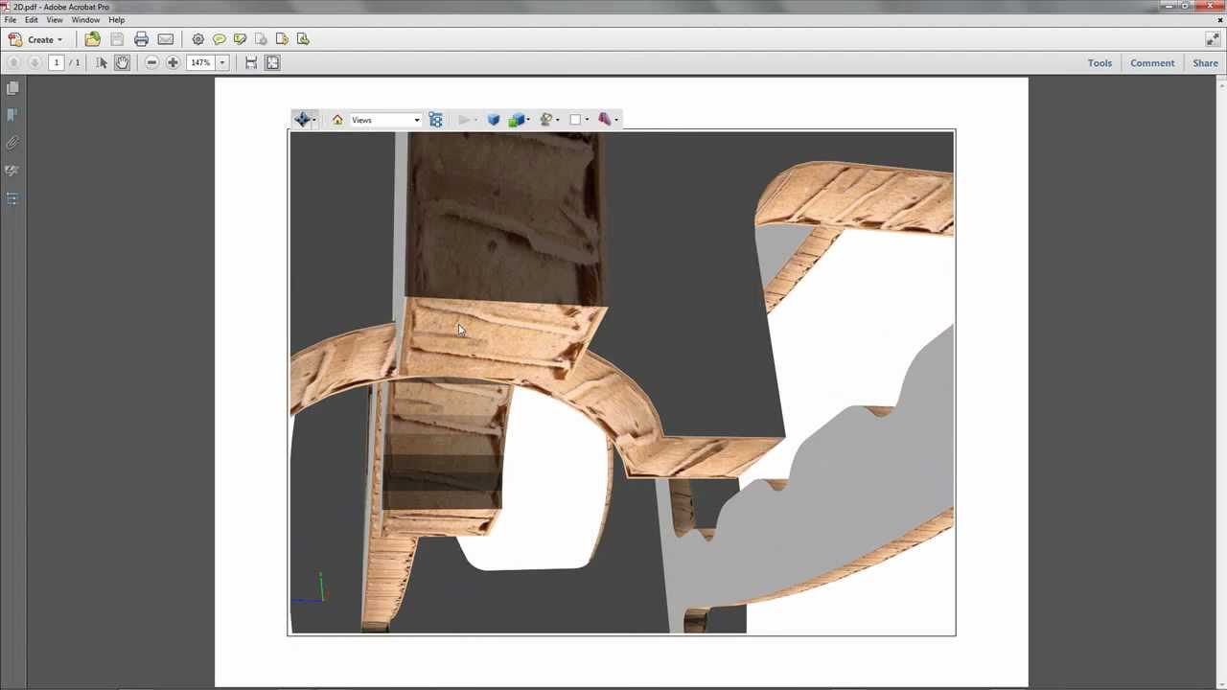Zoom out with minus button
Image resolution: width=1227 pixels, height=690 pixels.
tap(151, 62)
